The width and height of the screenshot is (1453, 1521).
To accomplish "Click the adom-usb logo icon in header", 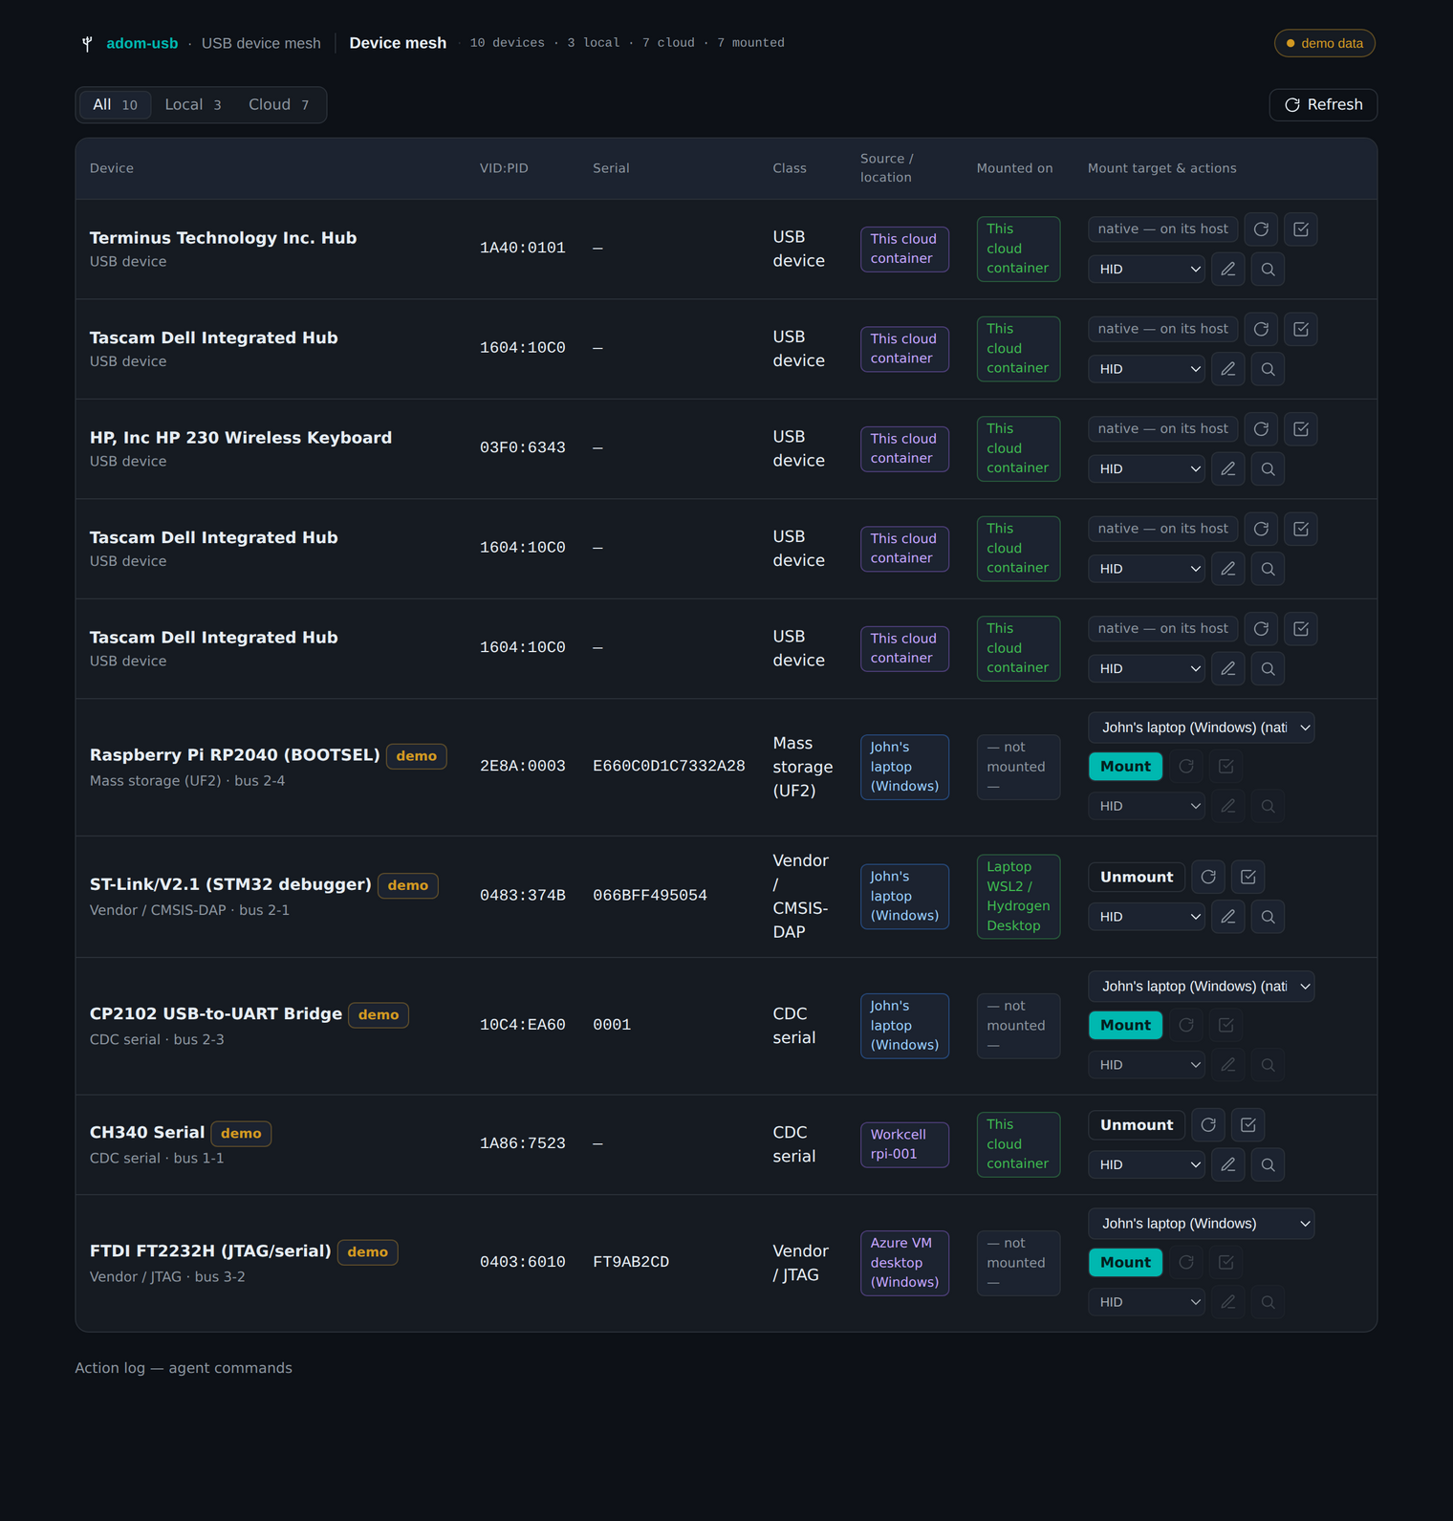I will pyautogui.click(x=87, y=43).
